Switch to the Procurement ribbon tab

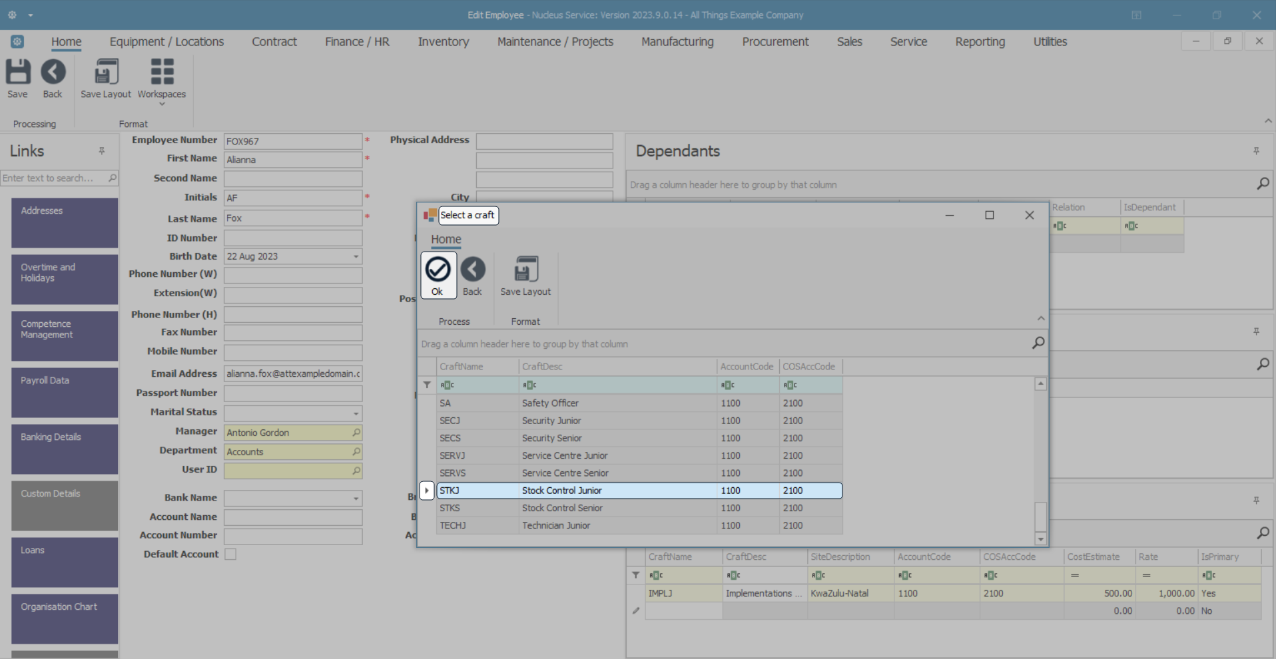tap(775, 42)
